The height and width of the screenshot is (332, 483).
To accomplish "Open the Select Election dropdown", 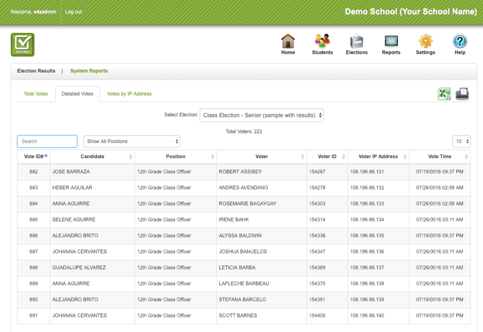I will tap(262, 115).
